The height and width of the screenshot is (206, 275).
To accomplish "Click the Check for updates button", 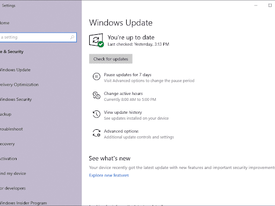I will (111, 59).
